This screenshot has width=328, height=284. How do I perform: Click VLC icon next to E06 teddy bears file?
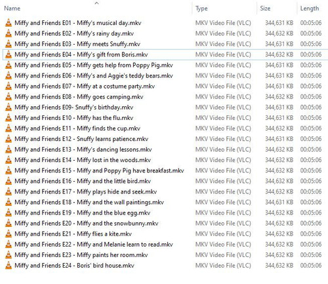click(9, 75)
